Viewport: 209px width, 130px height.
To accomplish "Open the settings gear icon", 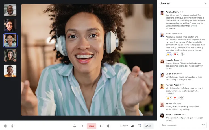I will tap(108, 126).
